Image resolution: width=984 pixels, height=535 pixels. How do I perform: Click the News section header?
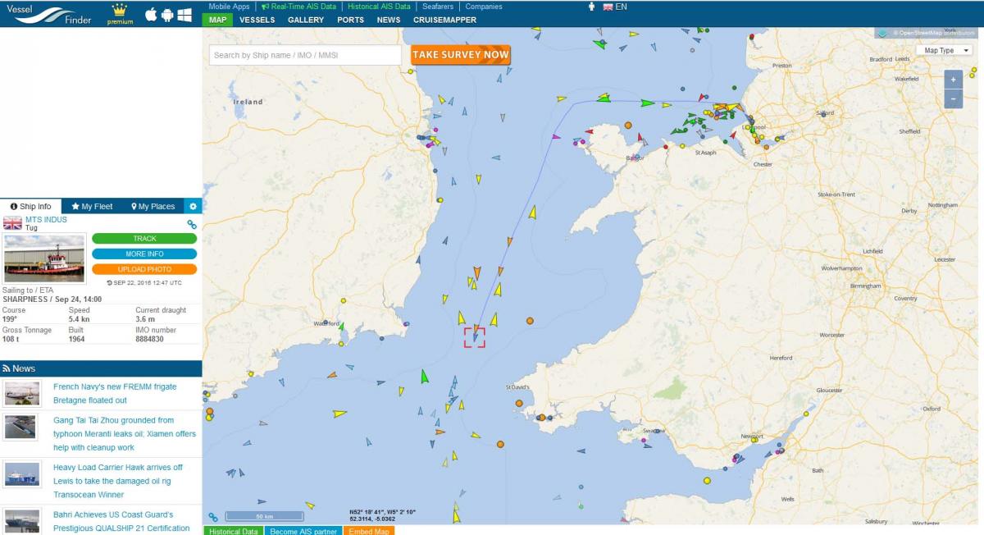coord(101,368)
